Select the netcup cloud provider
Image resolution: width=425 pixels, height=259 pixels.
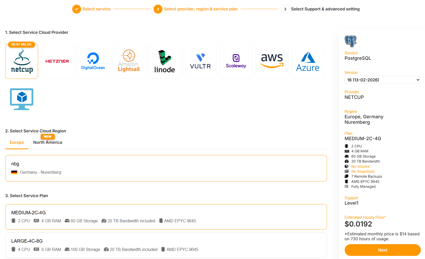click(x=22, y=61)
